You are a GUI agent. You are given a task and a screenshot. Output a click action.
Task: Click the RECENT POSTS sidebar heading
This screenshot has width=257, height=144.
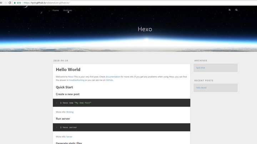point(204,80)
